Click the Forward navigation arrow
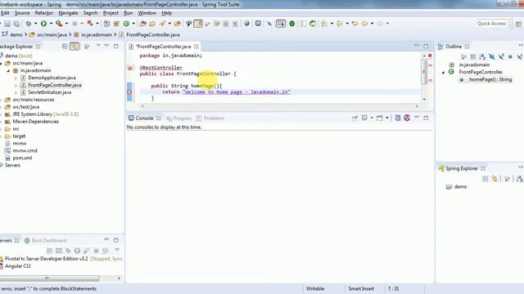This screenshot has width=524, height=294. tap(380, 24)
